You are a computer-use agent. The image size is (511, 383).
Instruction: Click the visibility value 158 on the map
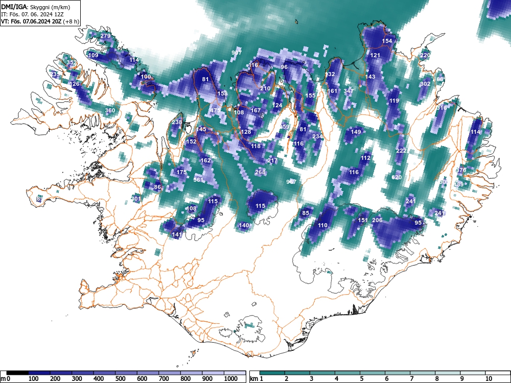click(x=222, y=93)
